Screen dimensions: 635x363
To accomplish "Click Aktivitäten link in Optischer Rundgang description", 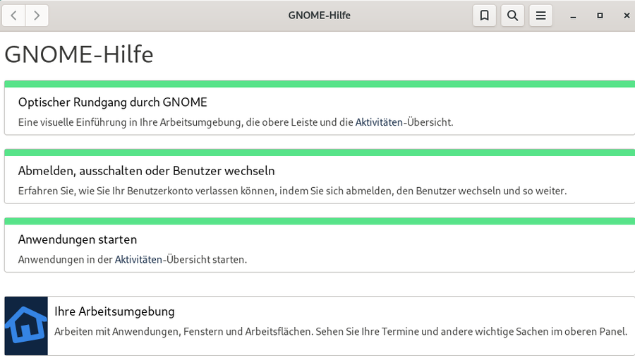I will point(379,122).
